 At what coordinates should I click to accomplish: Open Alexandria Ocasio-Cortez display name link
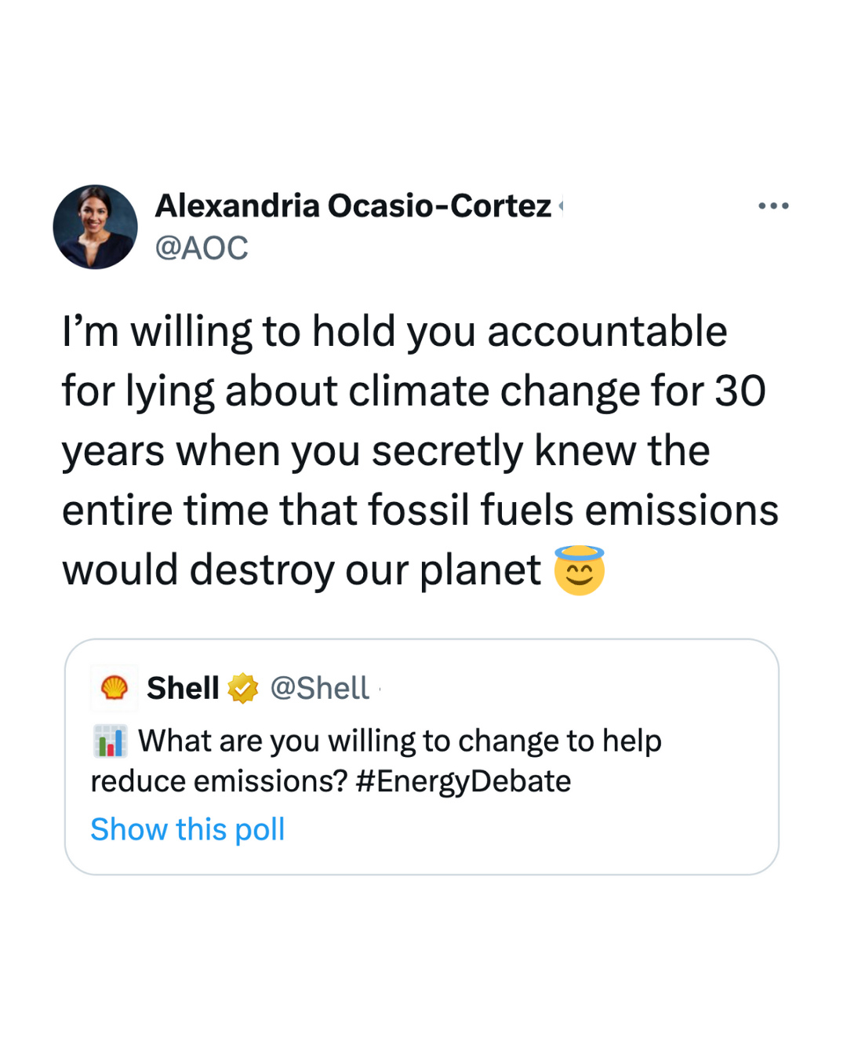pyautogui.click(x=353, y=206)
